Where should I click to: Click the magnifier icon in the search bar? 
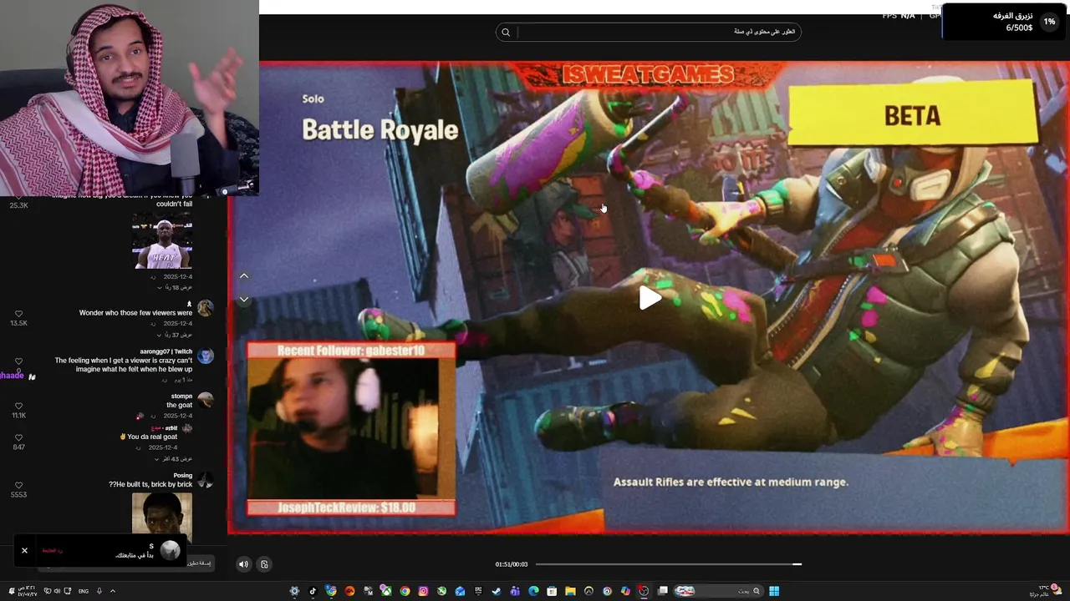click(506, 33)
